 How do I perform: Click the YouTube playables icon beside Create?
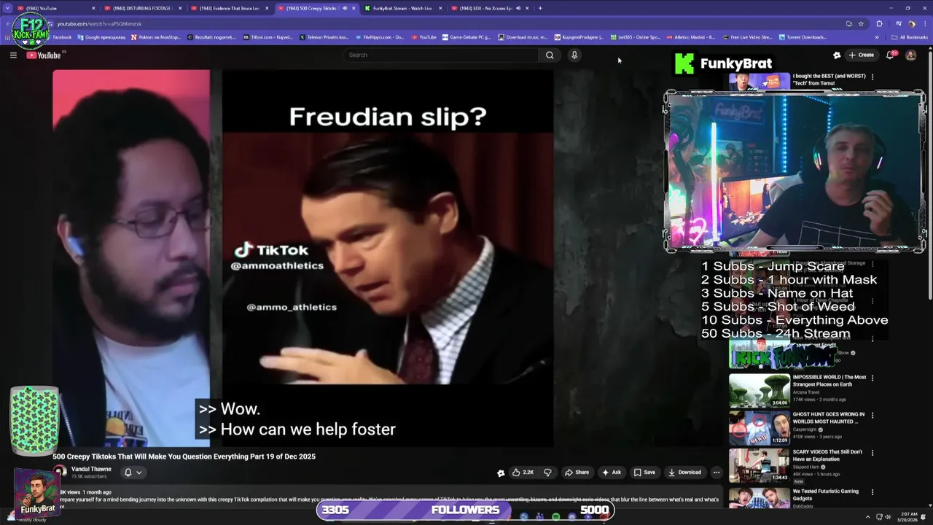837,55
